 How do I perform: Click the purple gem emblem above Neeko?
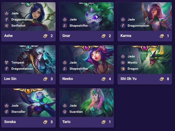[x=86, y=48]
